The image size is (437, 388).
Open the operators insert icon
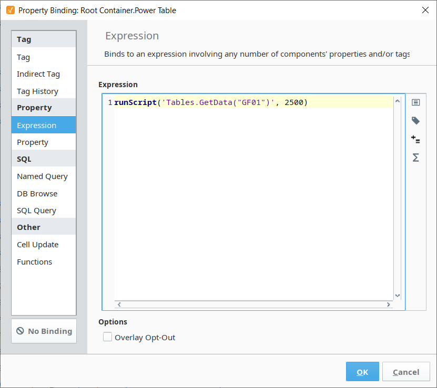coord(415,139)
